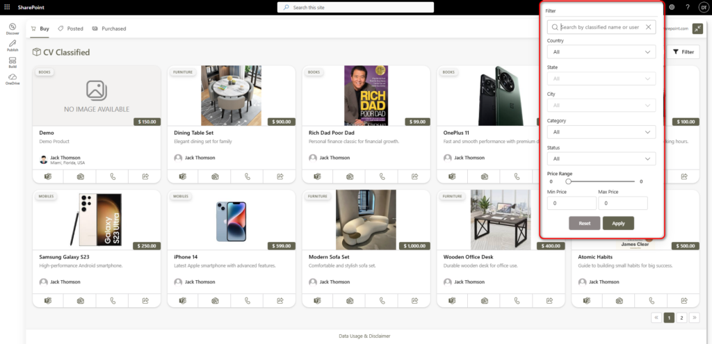Open Publish in the left sidebar
The height and width of the screenshot is (344, 712).
coord(13,46)
